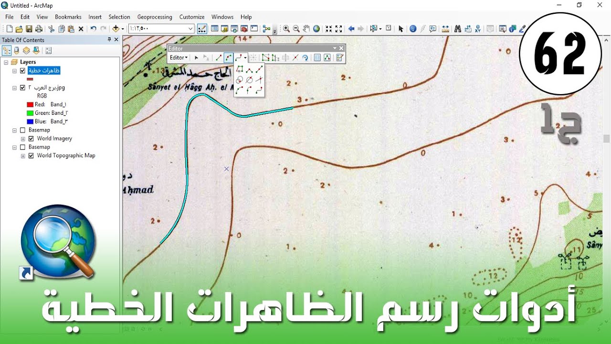
Task: Click the Add Data button
Action: coord(116,29)
